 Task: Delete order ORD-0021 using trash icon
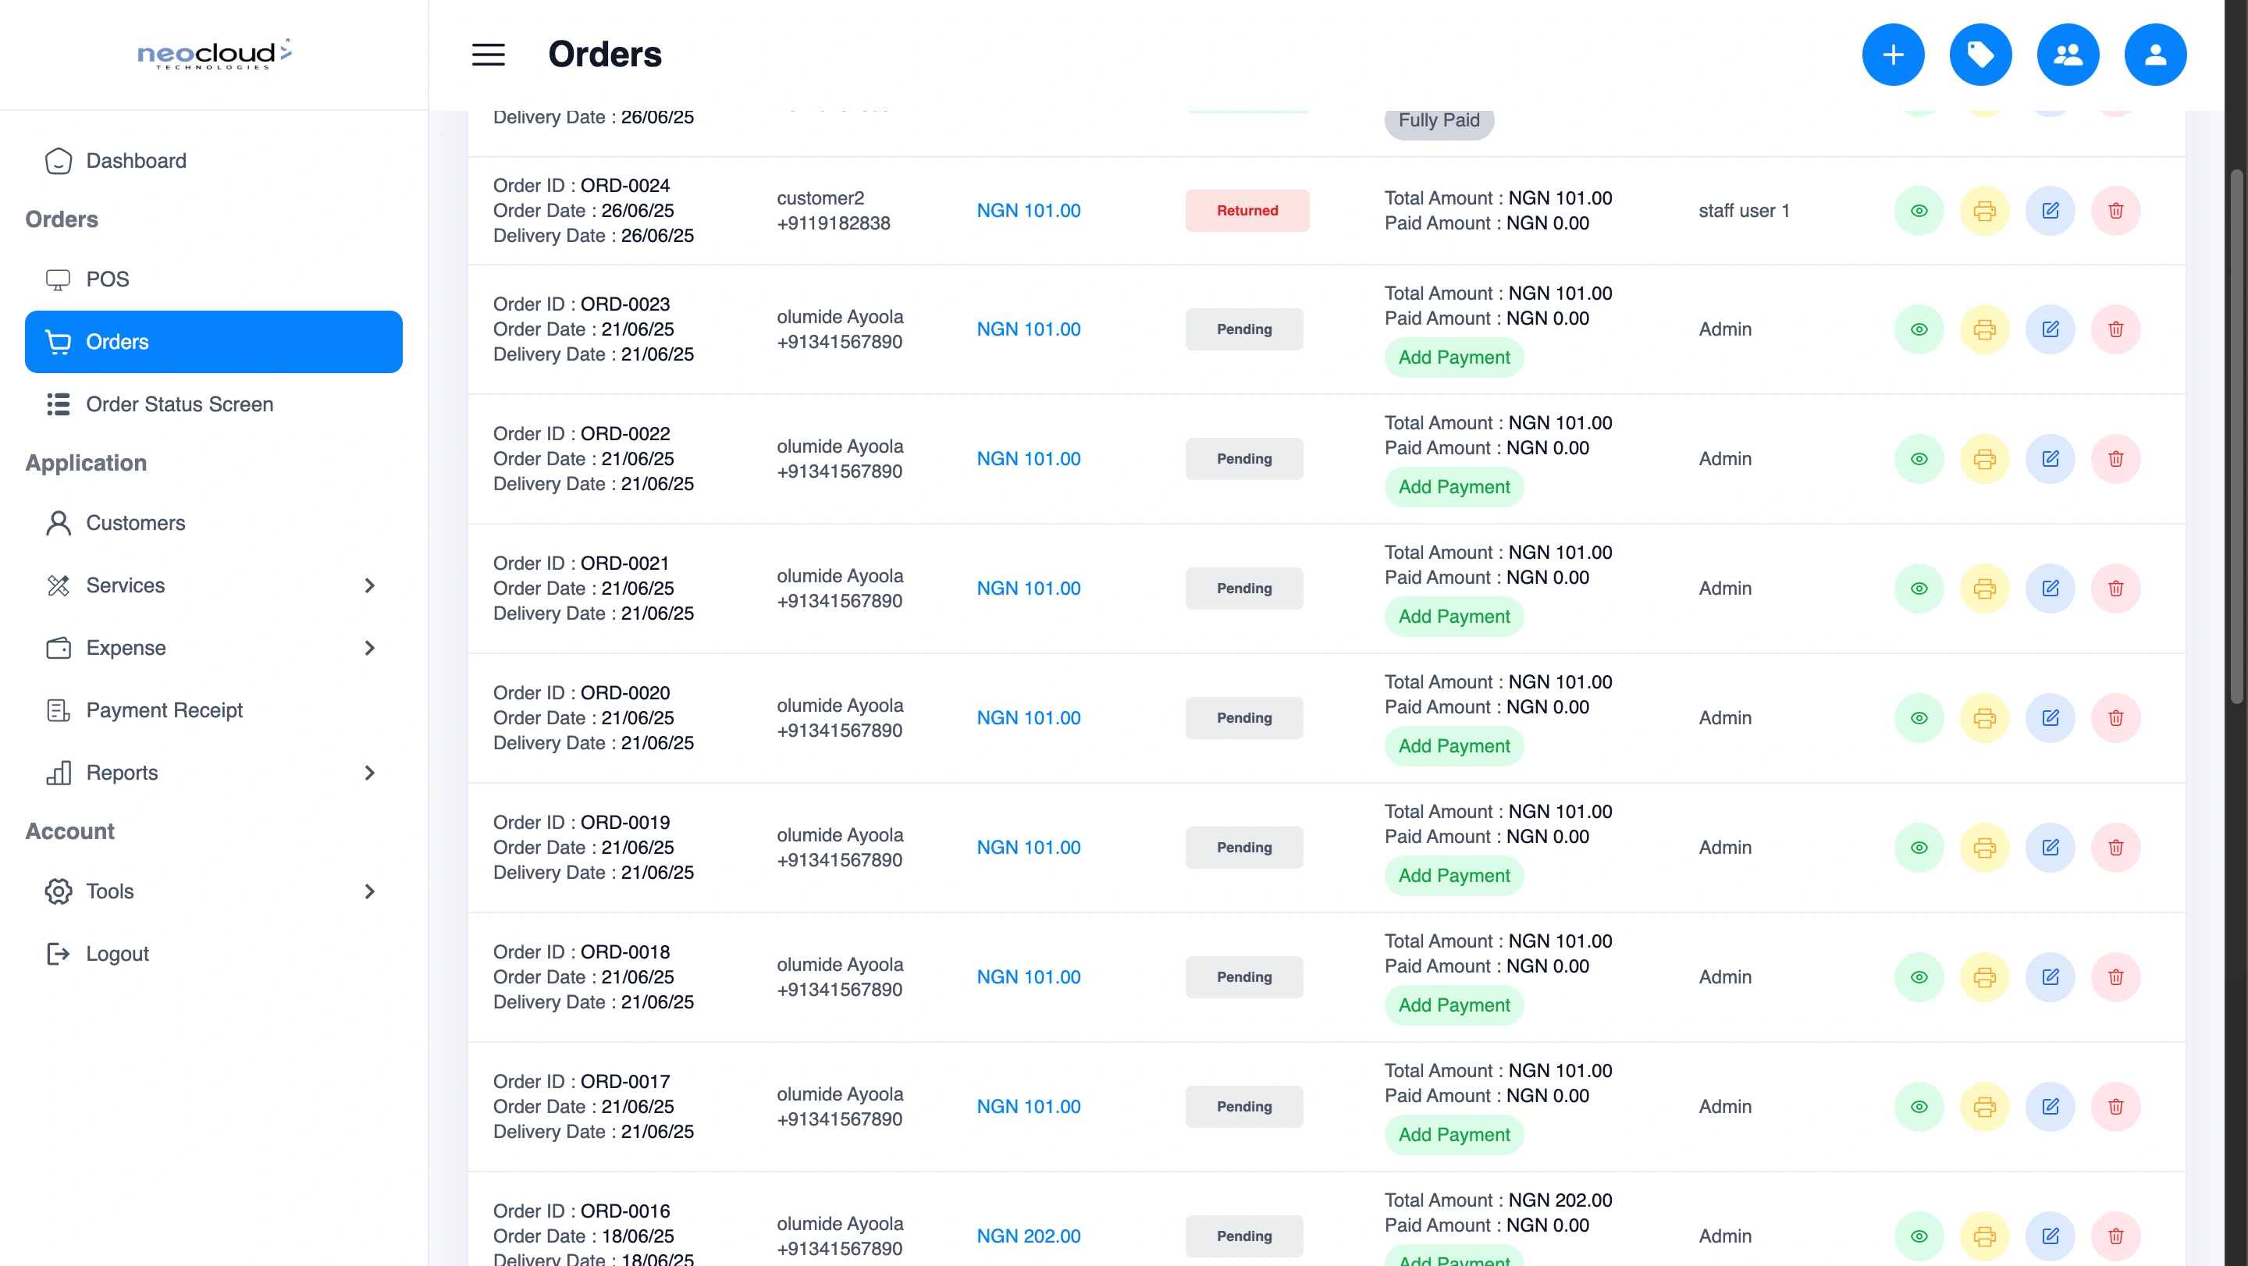point(2115,588)
